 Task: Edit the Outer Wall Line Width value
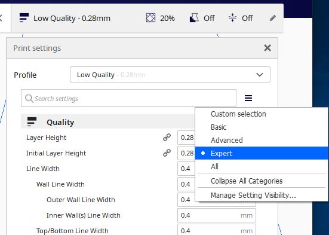click(x=186, y=200)
